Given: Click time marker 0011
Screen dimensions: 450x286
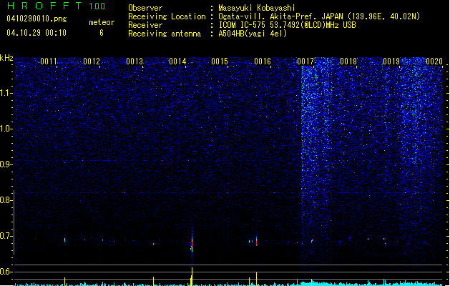Looking at the screenshot, I should [49, 61].
